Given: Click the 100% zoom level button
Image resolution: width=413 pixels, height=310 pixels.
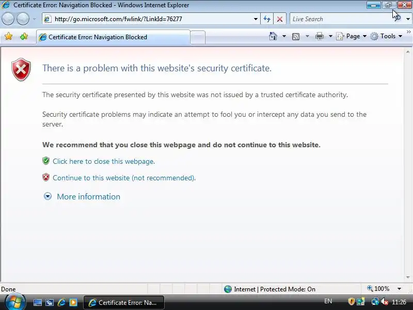Looking at the screenshot, I should click(x=378, y=289).
